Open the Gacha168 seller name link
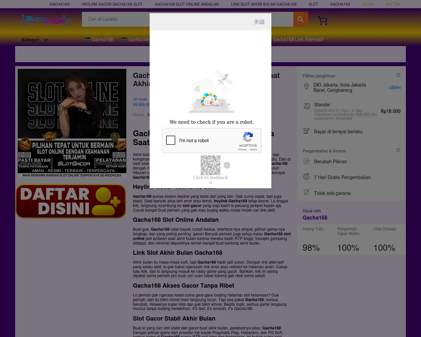Image resolution: width=421 pixels, height=337 pixels. [x=315, y=218]
